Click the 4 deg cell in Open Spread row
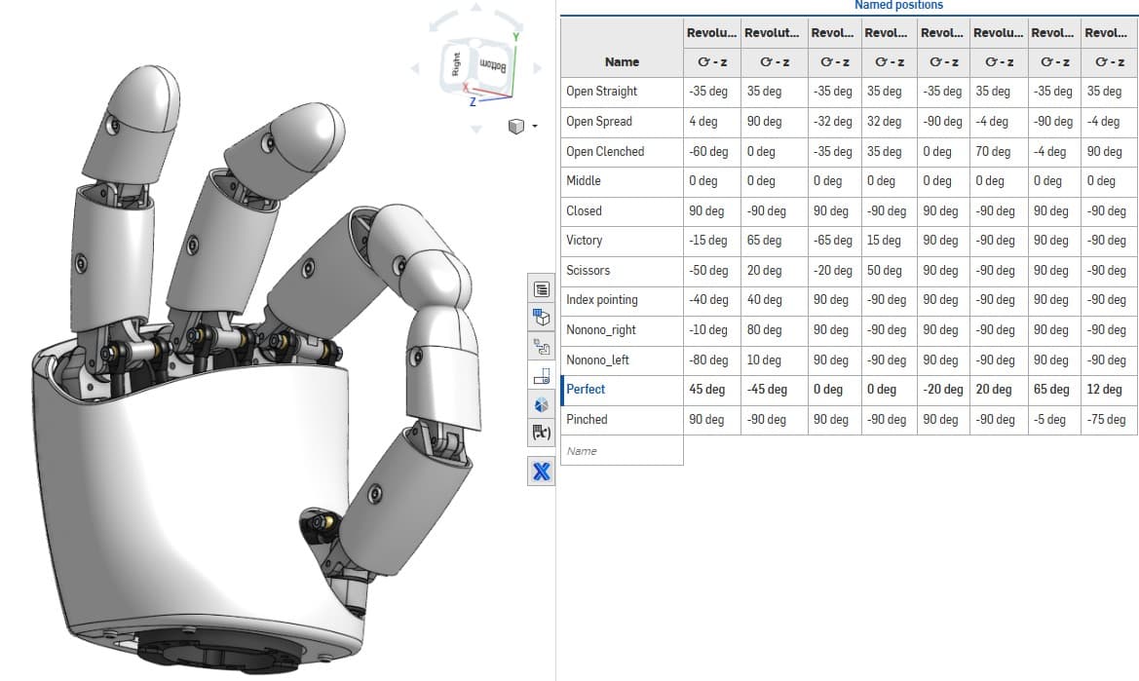Image resolution: width=1139 pixels, height=681 pixels. pyautogui.click(x=712, y=122)
